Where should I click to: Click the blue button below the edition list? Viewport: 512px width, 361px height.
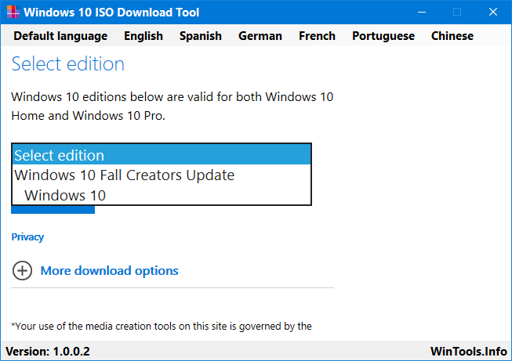point(53,210)
